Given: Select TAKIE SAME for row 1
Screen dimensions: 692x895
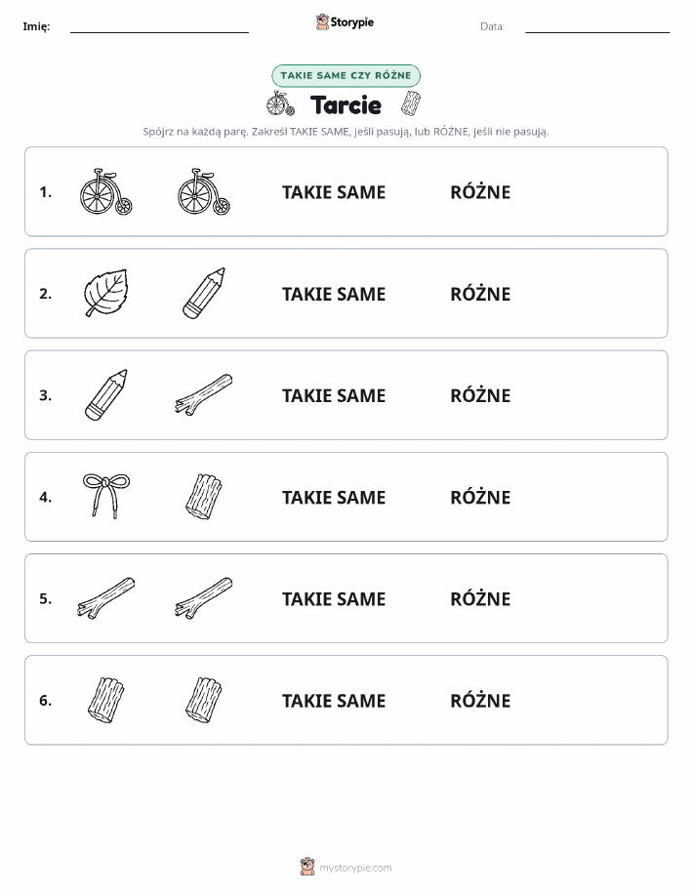Looking at the screenshot, I should click(x=334, y=192).
